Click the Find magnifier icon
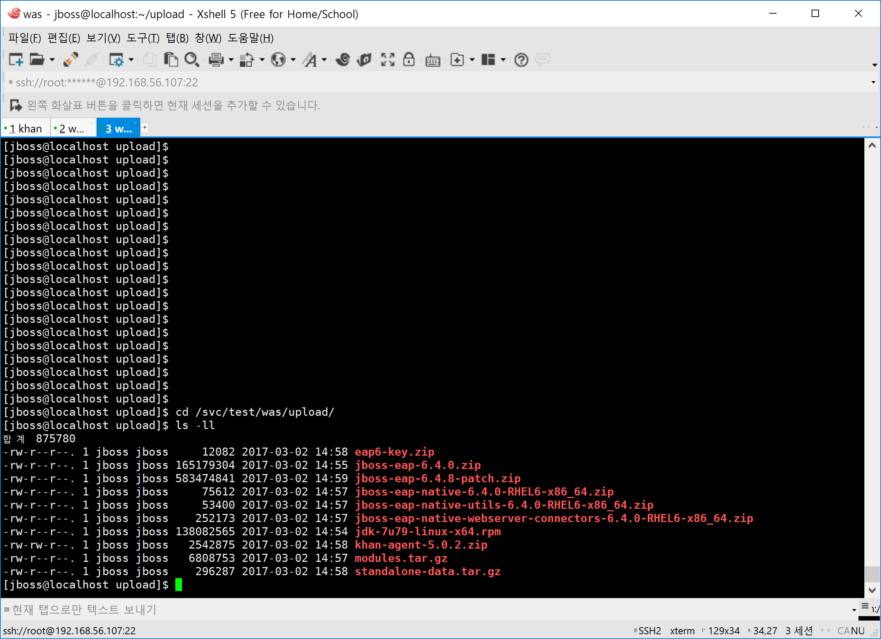881x639 pixels. click(x=192, y=60)
